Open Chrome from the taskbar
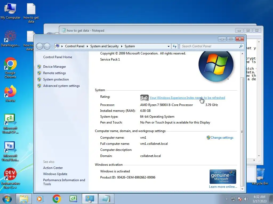 [57, 199]
